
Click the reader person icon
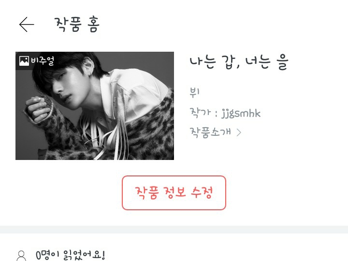(22, 256)
